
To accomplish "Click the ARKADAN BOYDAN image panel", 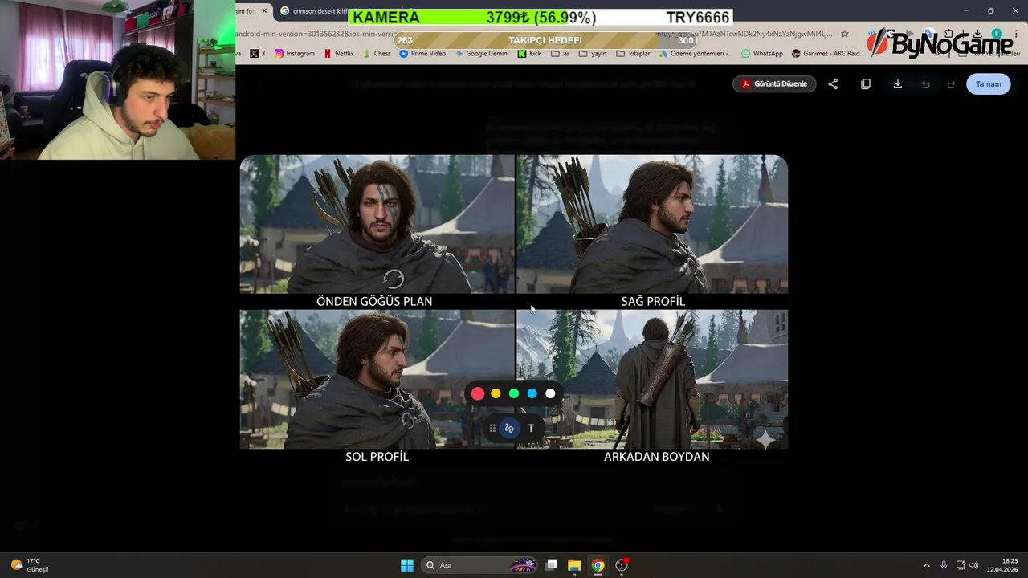I will coord(652,380).
